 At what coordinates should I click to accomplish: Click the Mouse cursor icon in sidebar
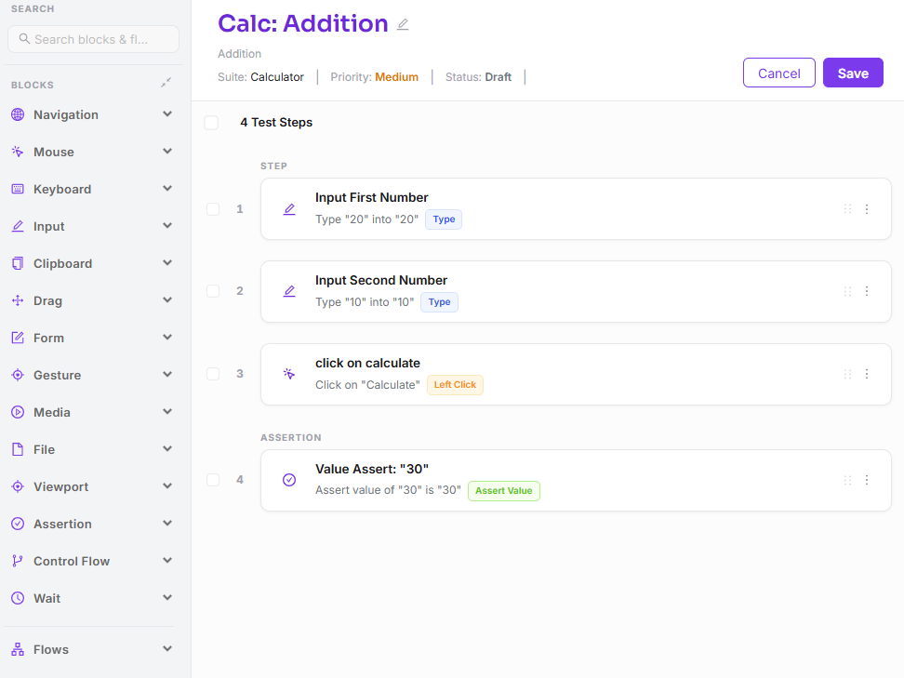[x=18, y=152]
